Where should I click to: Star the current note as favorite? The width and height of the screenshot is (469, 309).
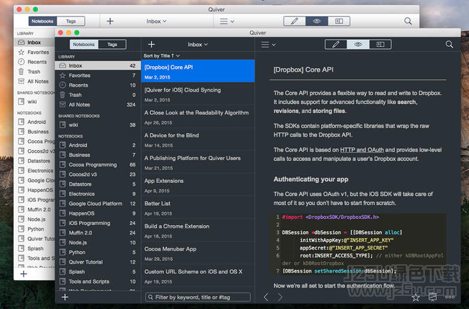415,297
